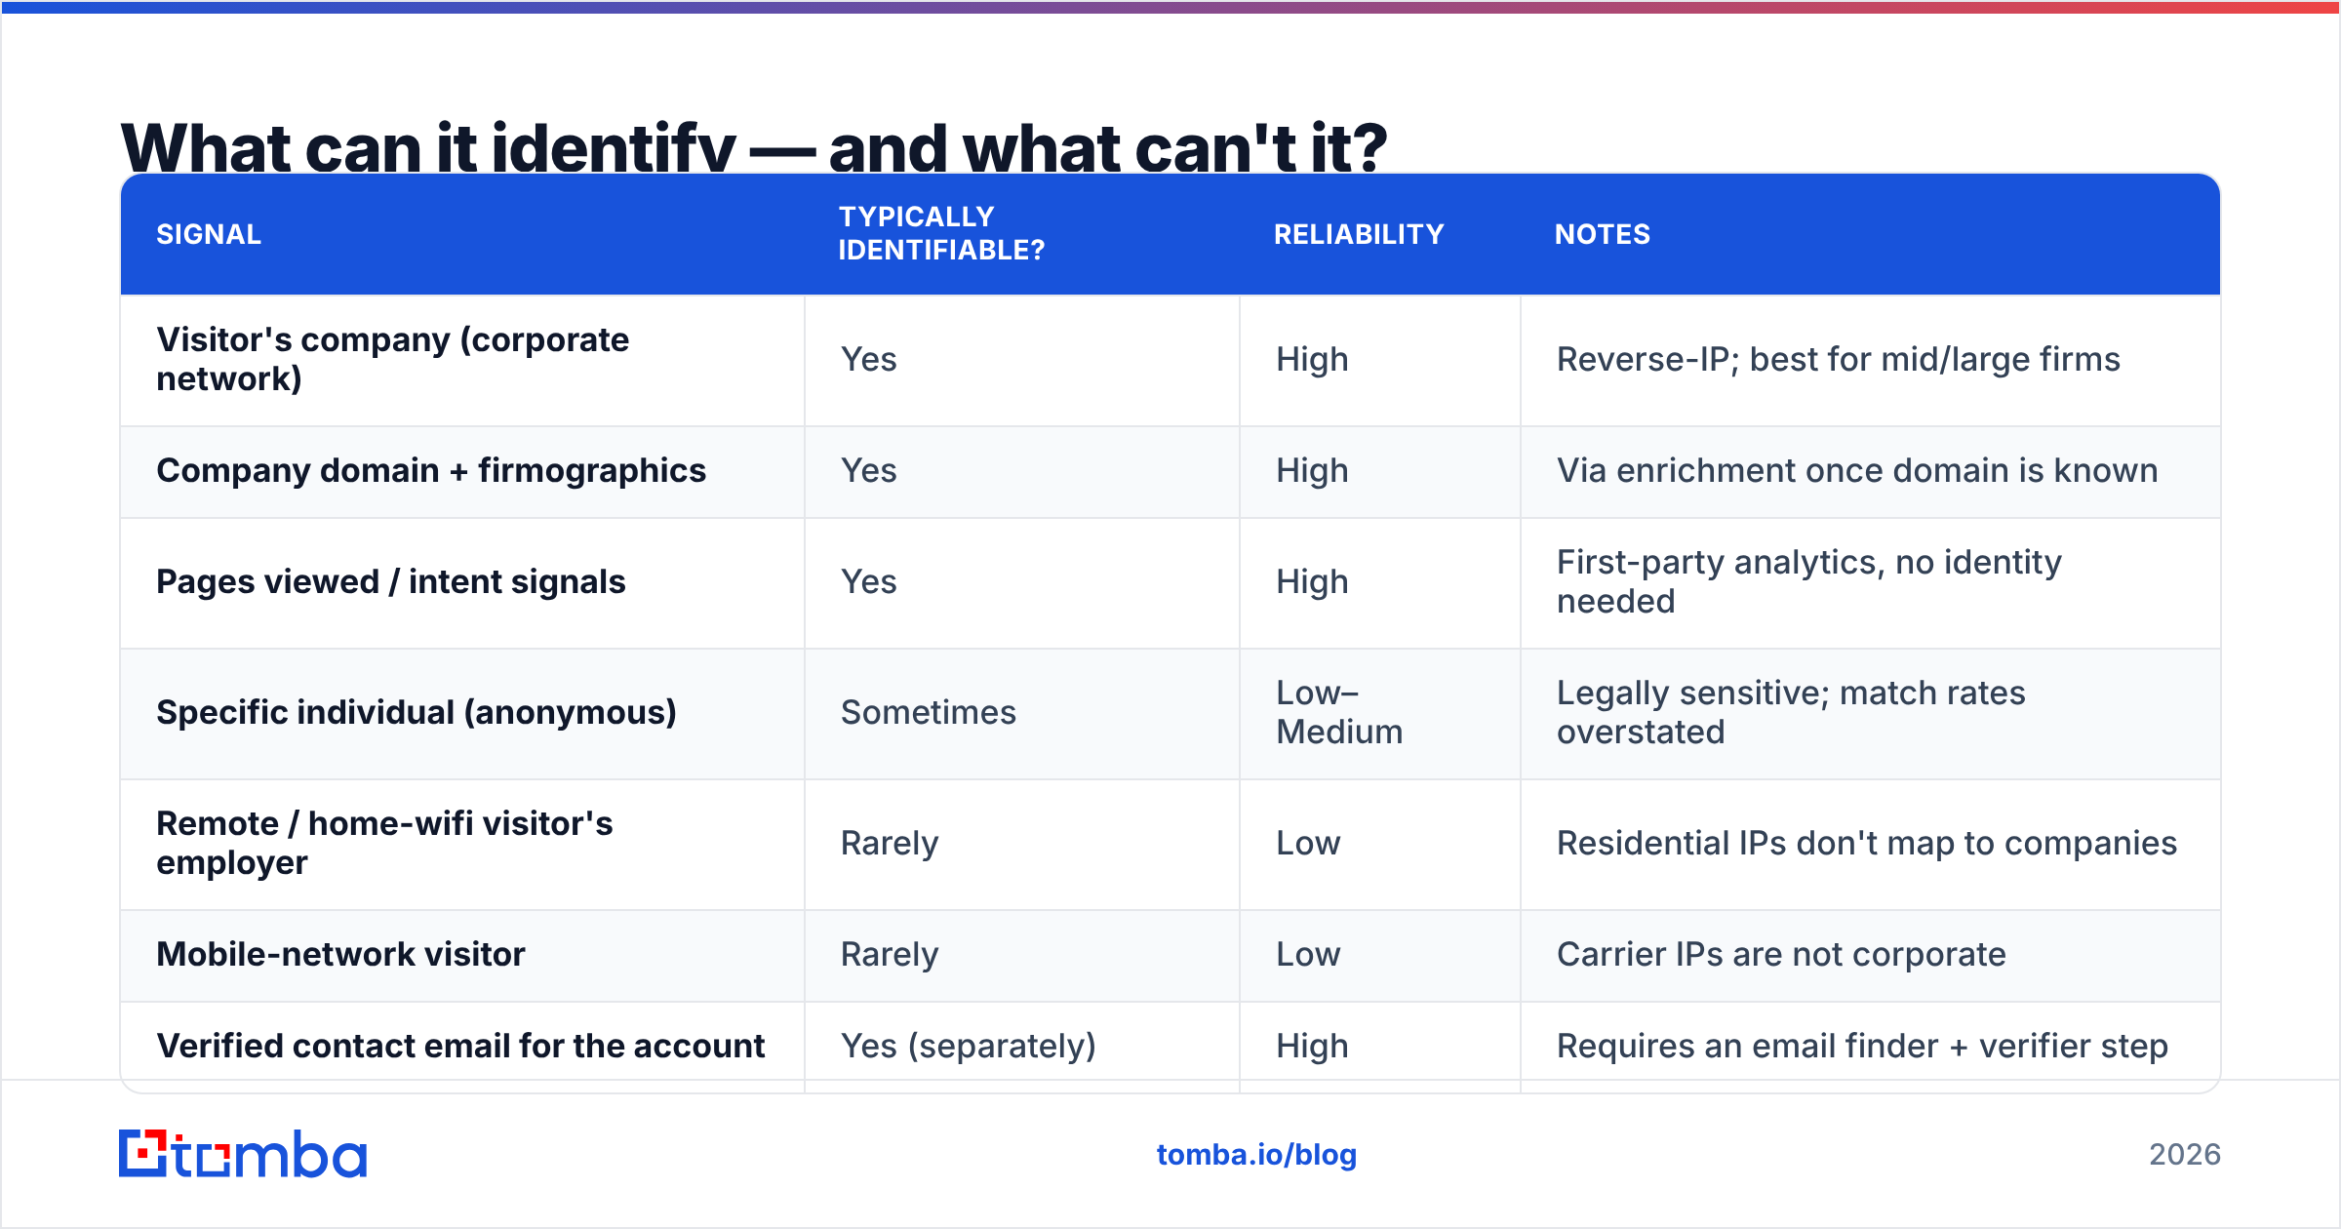The image size is (2341, 1229).
Task: Open the tomba.io/blog link
Action: pyautogui.click(x=1256, y=1155)
